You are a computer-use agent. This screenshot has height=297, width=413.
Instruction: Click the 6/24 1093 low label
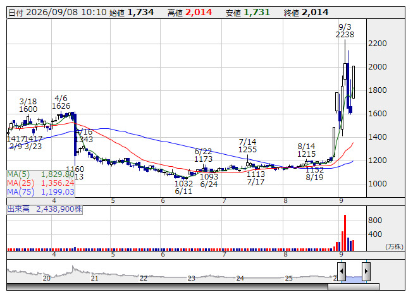click(x=209, y=180)
